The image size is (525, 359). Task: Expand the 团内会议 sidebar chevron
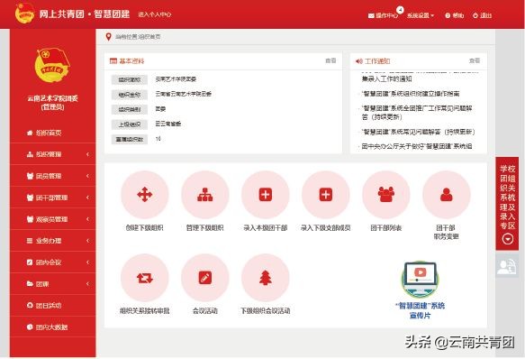87,262
